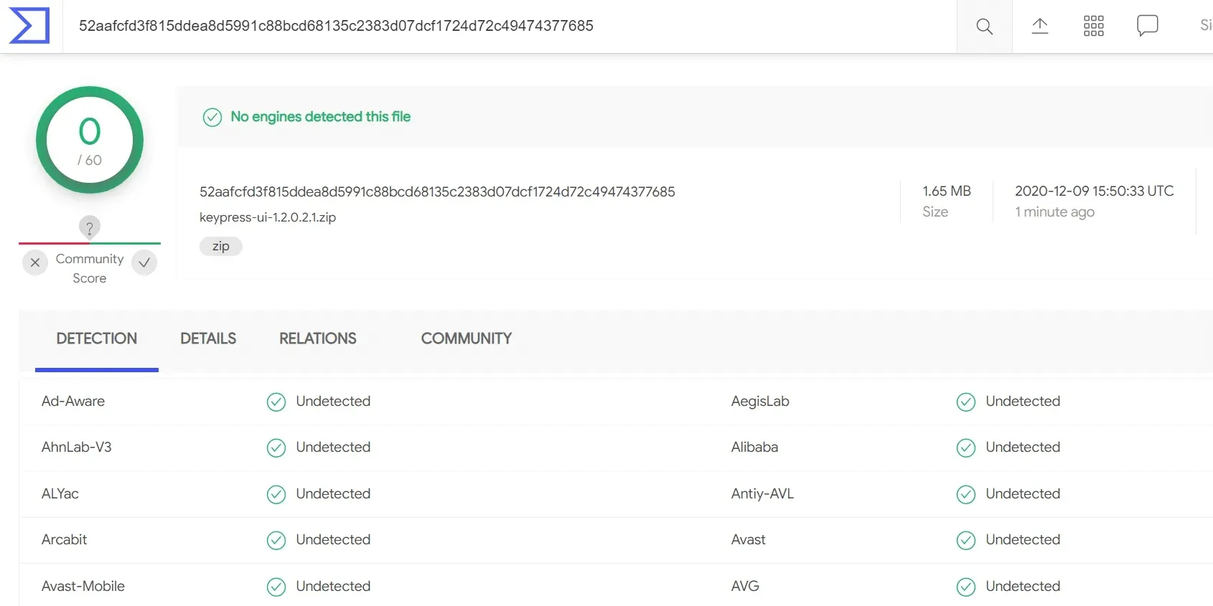The height and width of the screenshot is (606, 1213).
Task: Open the comments speech bubble icon
Action: click(1147, 27)
